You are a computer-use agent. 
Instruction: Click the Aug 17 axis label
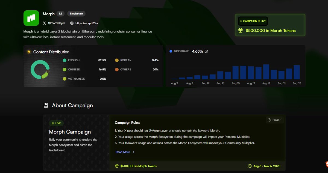(251, 83)
